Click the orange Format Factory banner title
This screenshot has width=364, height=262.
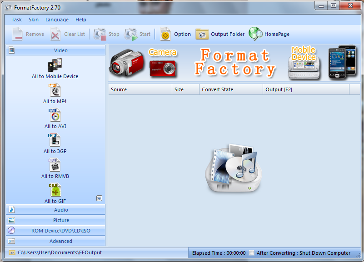point(235,62)
